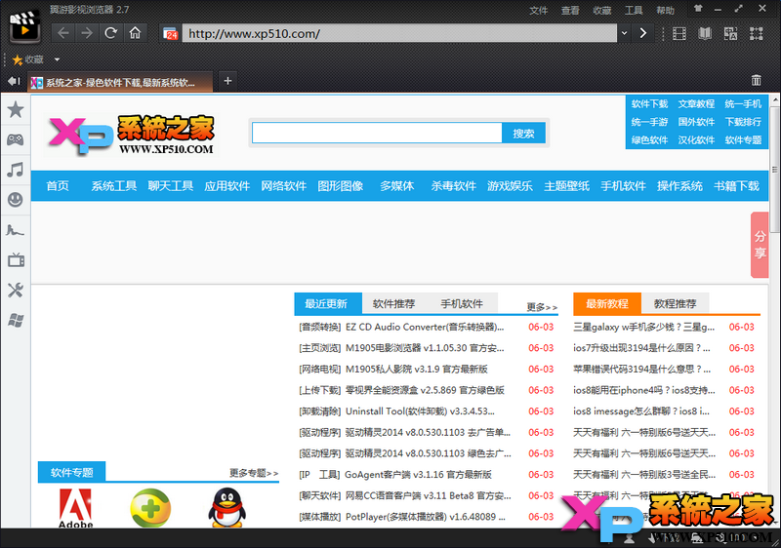781x548 pixels.
Task: Open the 书籍下载 navigation link
Action: [736, 186]
